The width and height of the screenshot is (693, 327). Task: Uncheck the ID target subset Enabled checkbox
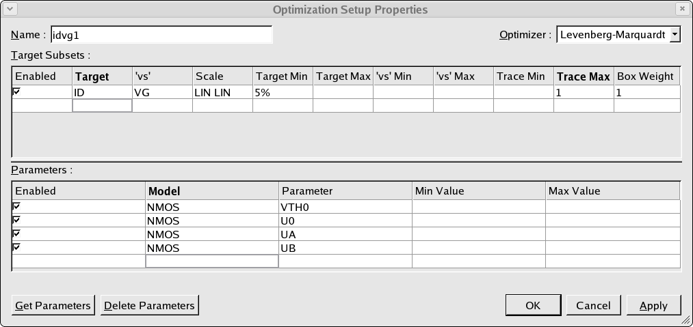click(17, 91)
